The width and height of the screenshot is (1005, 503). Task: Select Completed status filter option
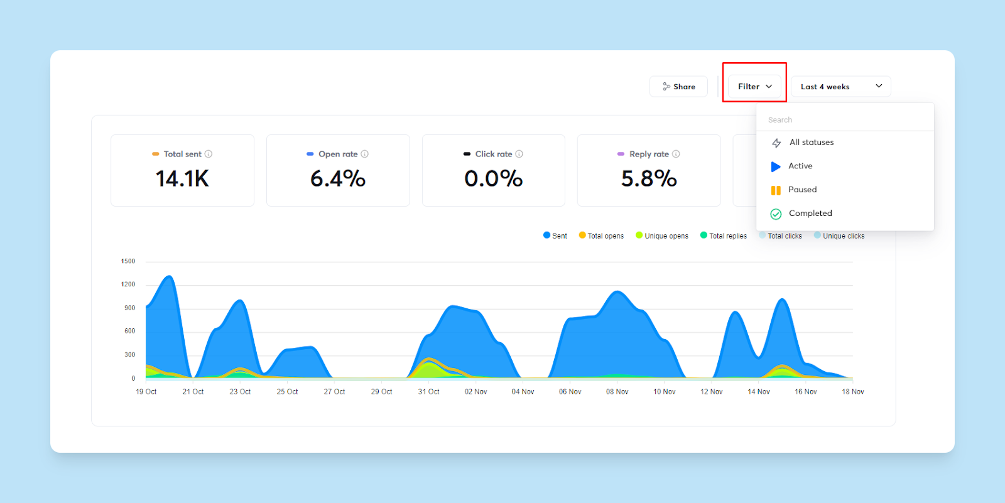pyautogui.click(x=845, y=214)
